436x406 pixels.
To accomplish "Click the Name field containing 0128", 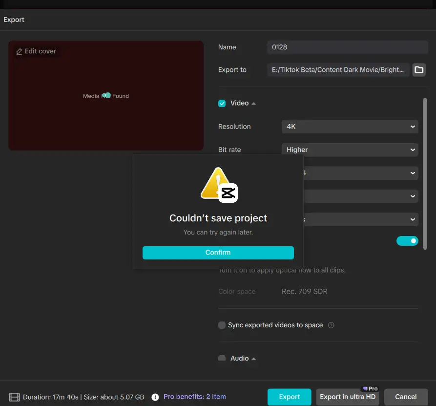I will 348,47.
